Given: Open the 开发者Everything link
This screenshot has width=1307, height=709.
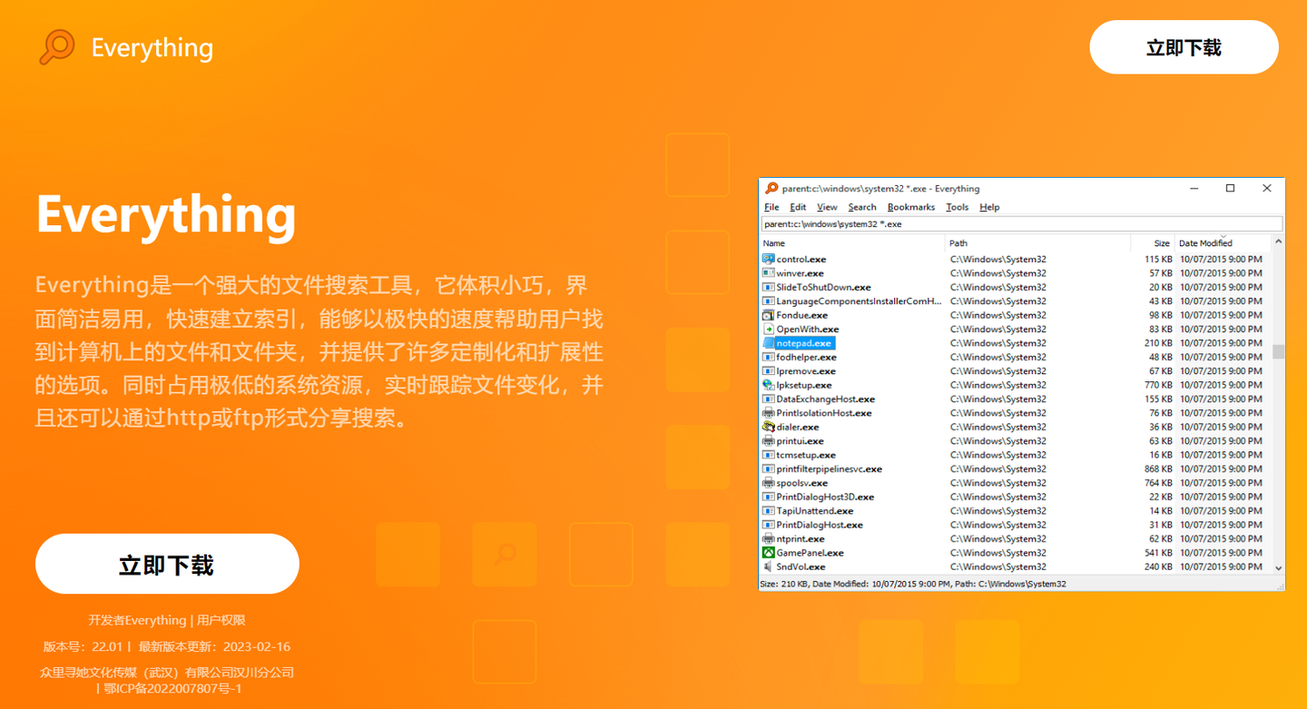Looking at the screenshot, I should click(x=137, y=620).
